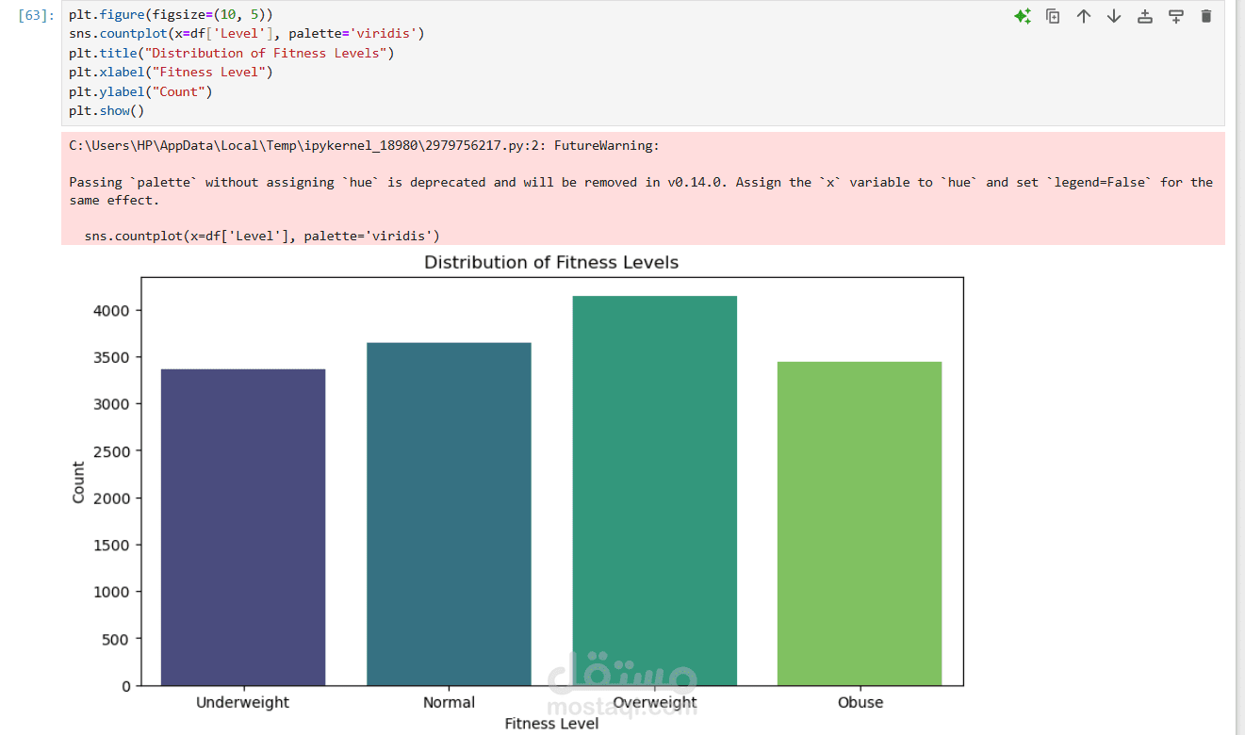Click the plt.title code line
The height and width of the screenshot is (735, 1245).
pyautogui.click(x=232, y=53)
